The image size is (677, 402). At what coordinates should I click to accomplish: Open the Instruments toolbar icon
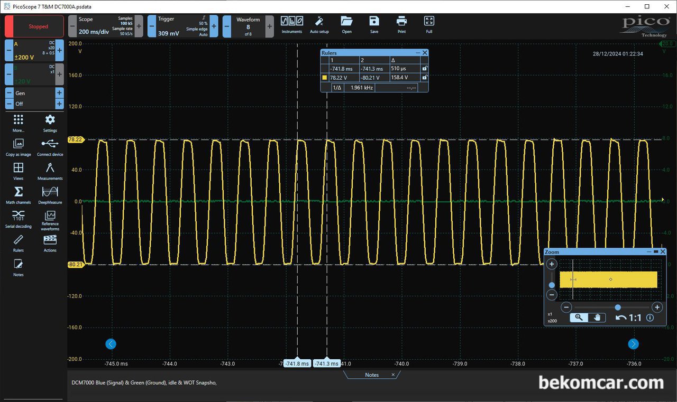(x=291, y=24)
